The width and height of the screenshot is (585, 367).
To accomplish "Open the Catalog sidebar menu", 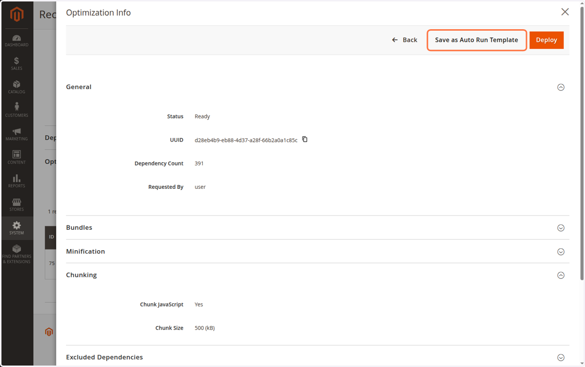I will coord(17,88).
